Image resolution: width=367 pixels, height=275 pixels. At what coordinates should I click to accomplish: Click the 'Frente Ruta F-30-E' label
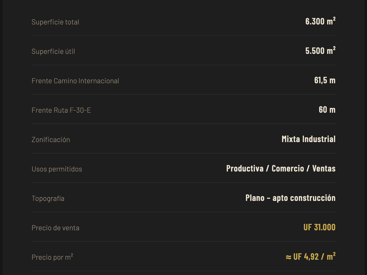61,110
